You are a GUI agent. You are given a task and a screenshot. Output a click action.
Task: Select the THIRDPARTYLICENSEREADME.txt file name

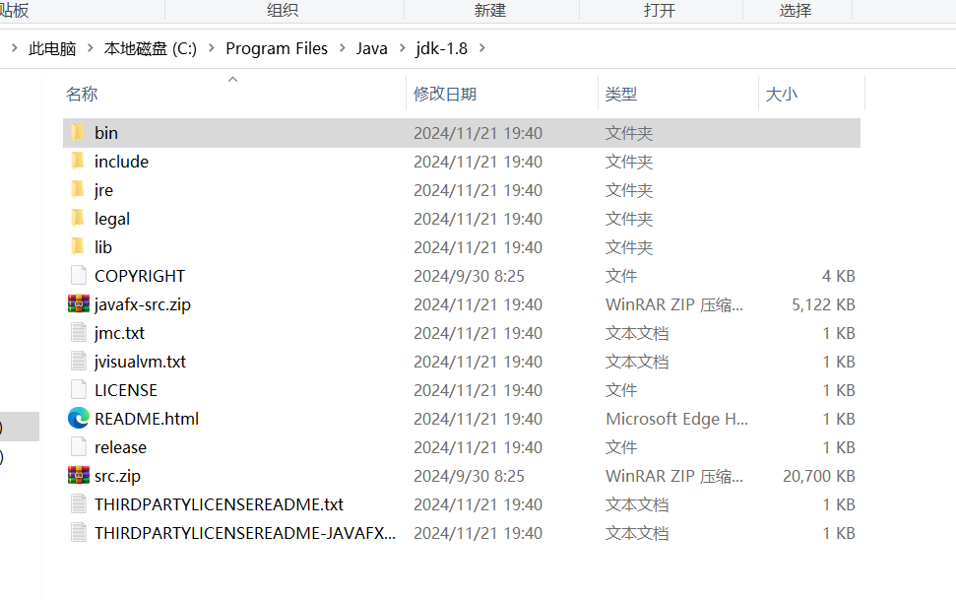pos(219,504)
